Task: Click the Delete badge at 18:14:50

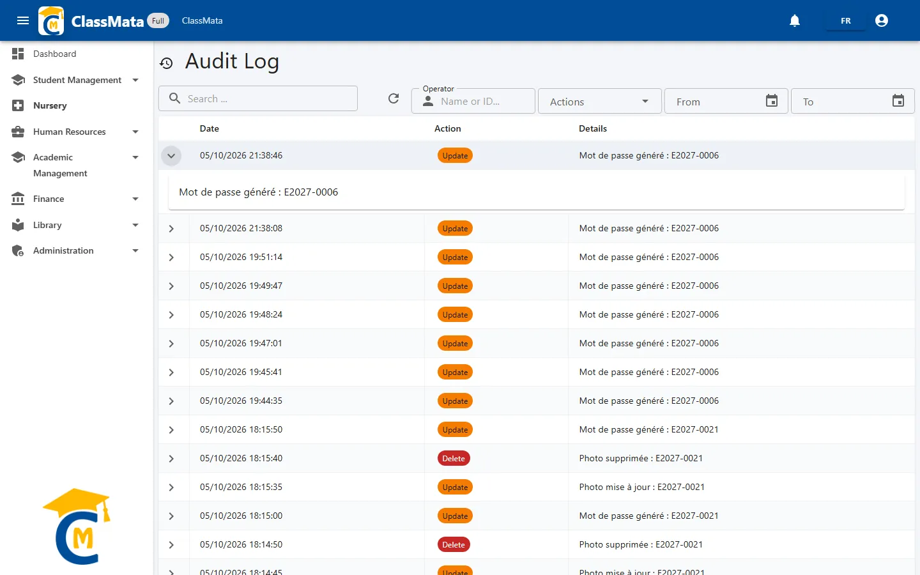Action: (454, 545)
